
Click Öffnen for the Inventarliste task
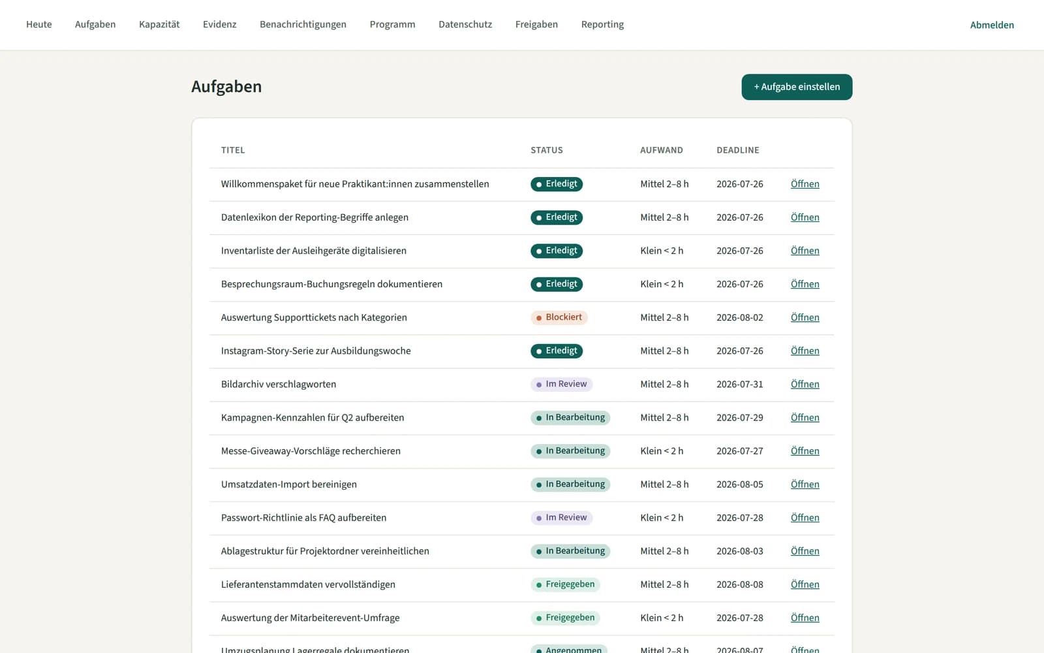pos(805,251)
